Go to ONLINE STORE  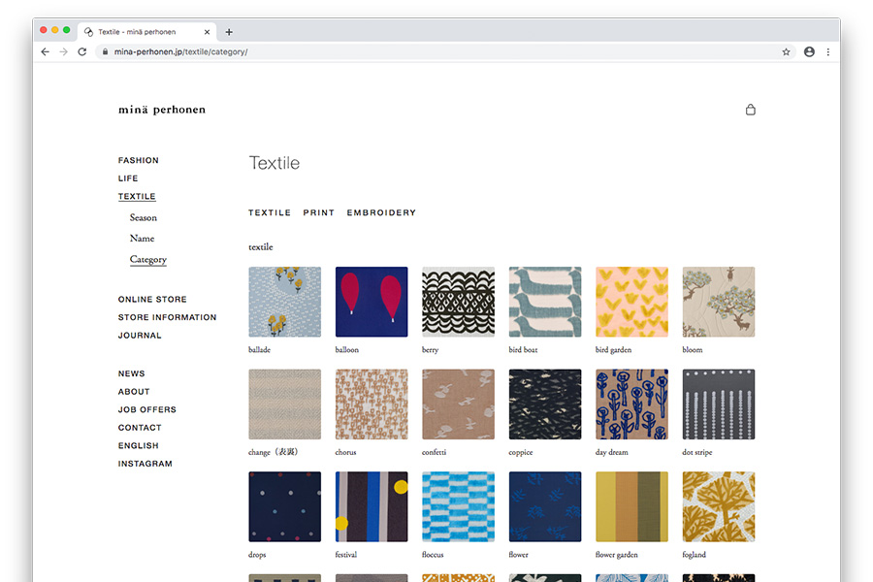pyautogui.click(x=152, y=299)
